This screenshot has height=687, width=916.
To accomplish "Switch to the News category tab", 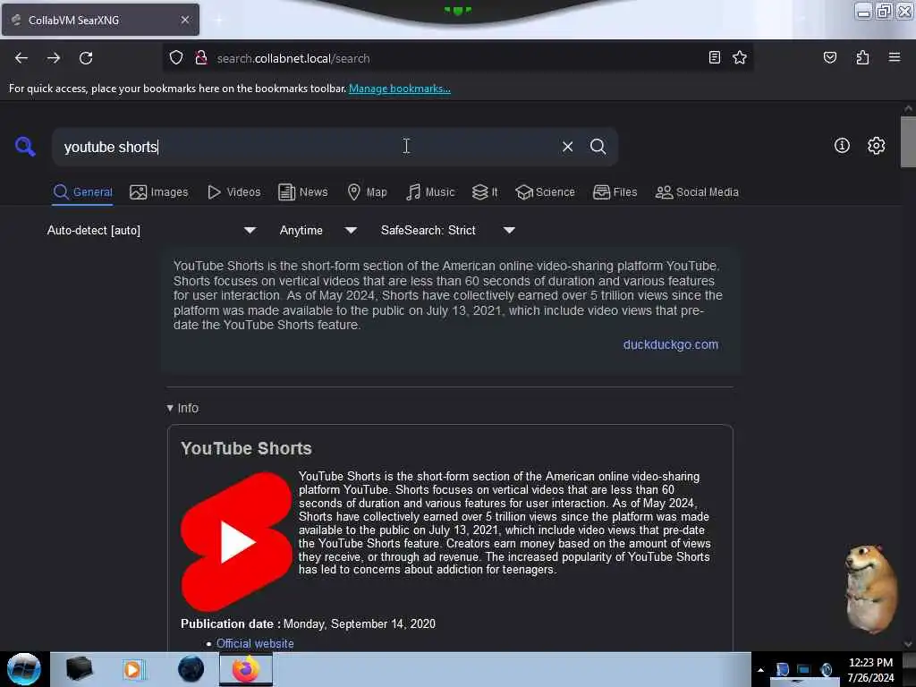I will click(302, 192).
